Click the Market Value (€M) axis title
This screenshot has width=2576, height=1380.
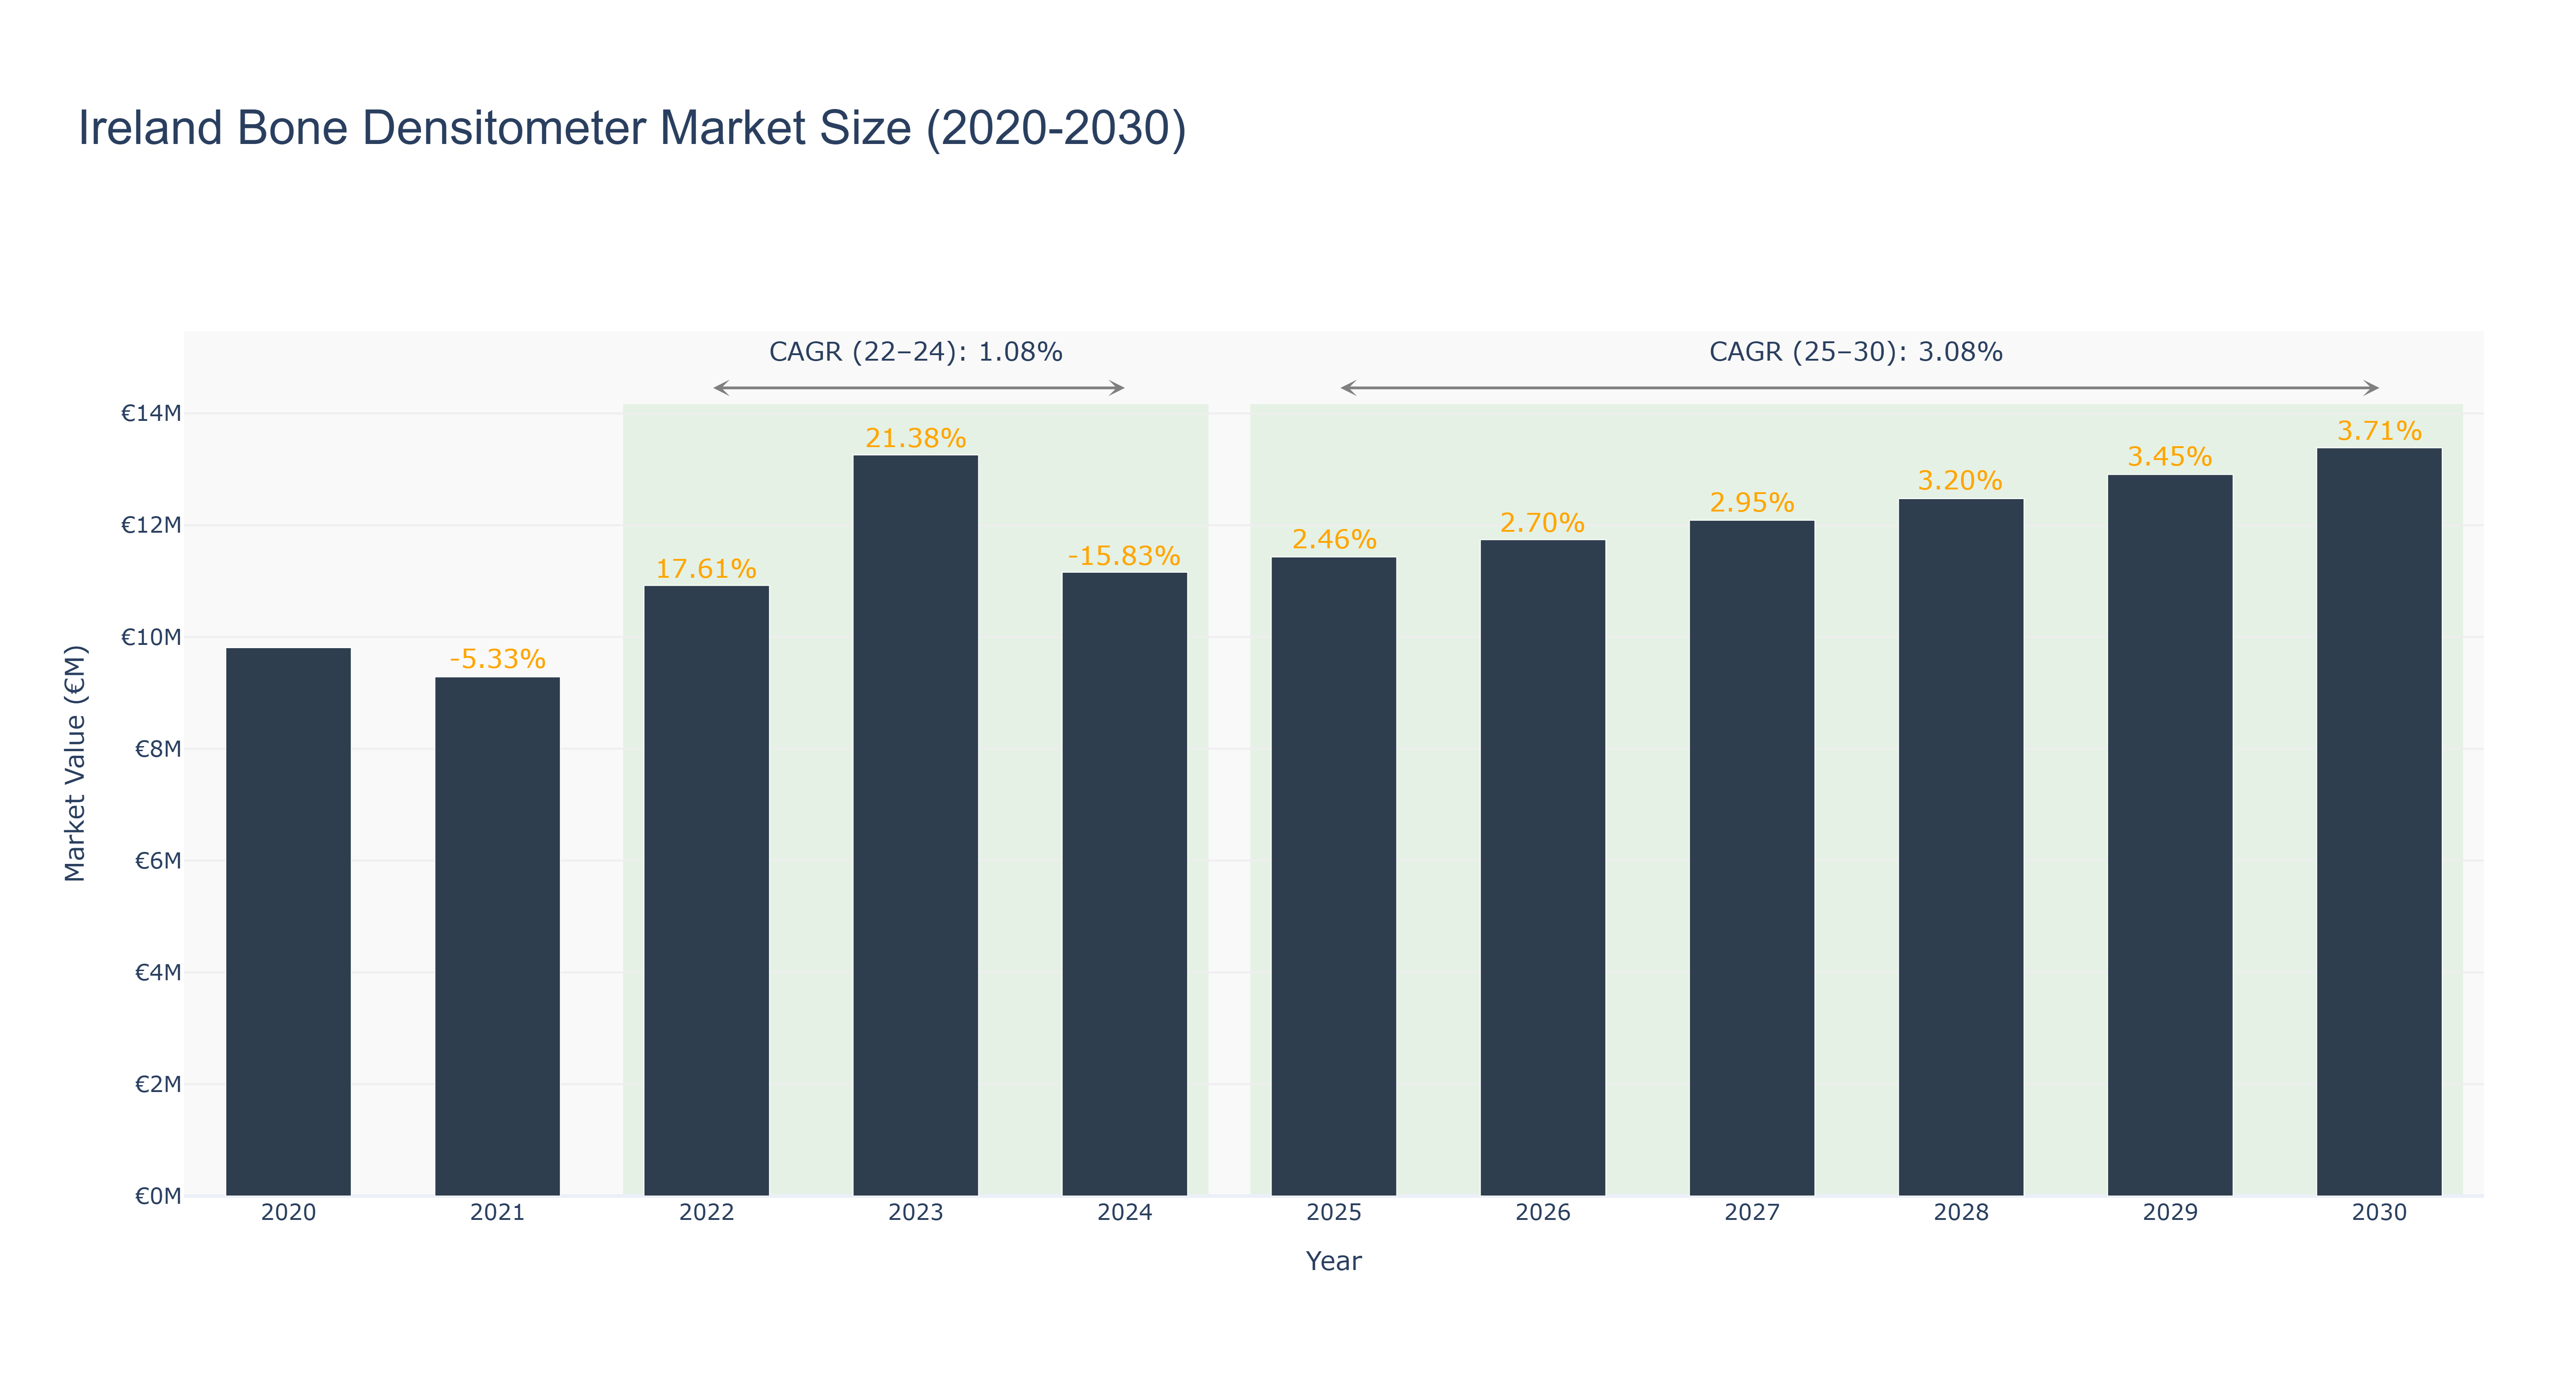tap(75, 764)
